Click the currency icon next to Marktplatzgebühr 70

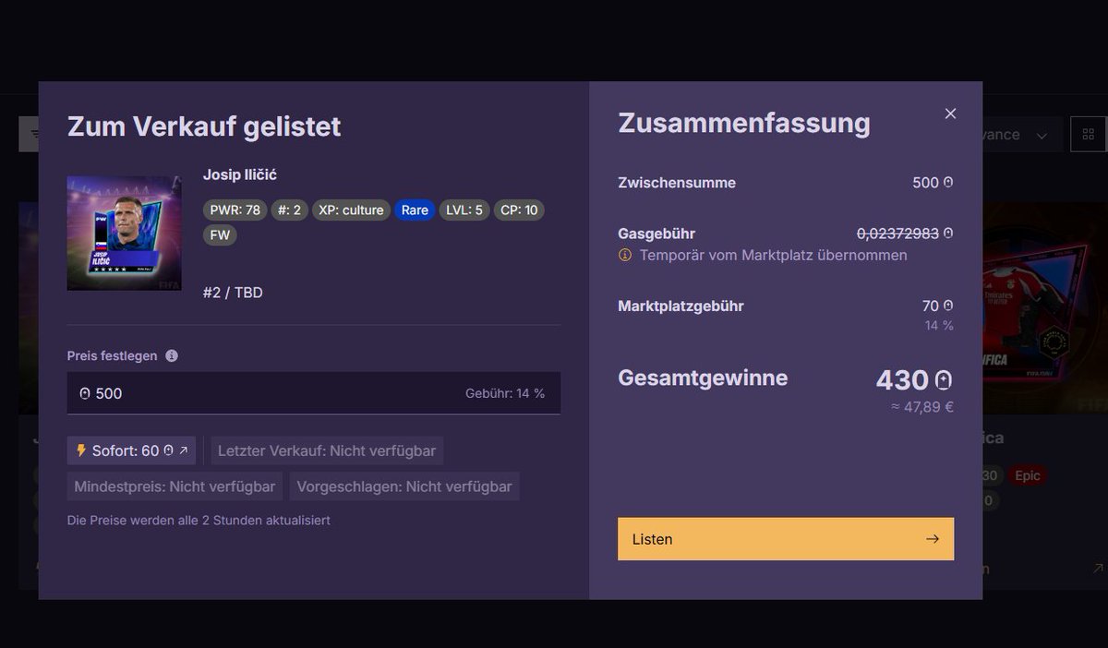coord(948,306)
